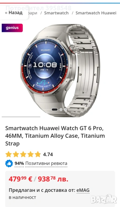Open the Huawei Watch GT 6 Pro title
This screenshot has height=207, width=120.
(x=55, y=136)
